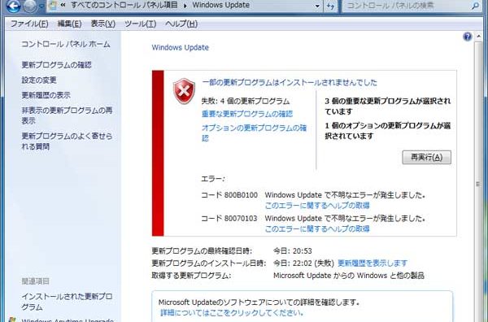Click the control panel icon in address bar
Screen dimensions: 488x322
click(53, 6)
